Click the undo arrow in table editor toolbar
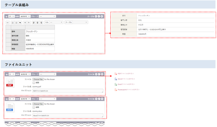 click(x=20, y=23)
